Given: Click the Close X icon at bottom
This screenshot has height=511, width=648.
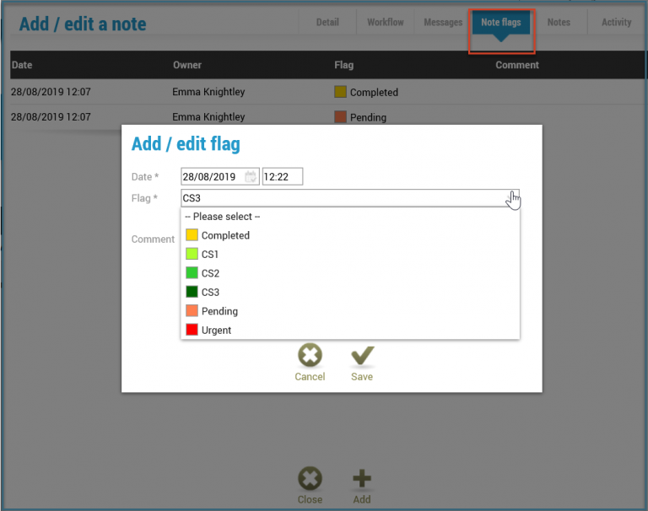Looking at the screenshot, I should coord(310,479).
